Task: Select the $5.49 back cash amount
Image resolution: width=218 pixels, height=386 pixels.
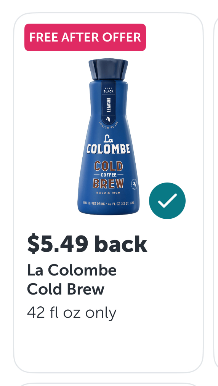Action: point(87,244)
